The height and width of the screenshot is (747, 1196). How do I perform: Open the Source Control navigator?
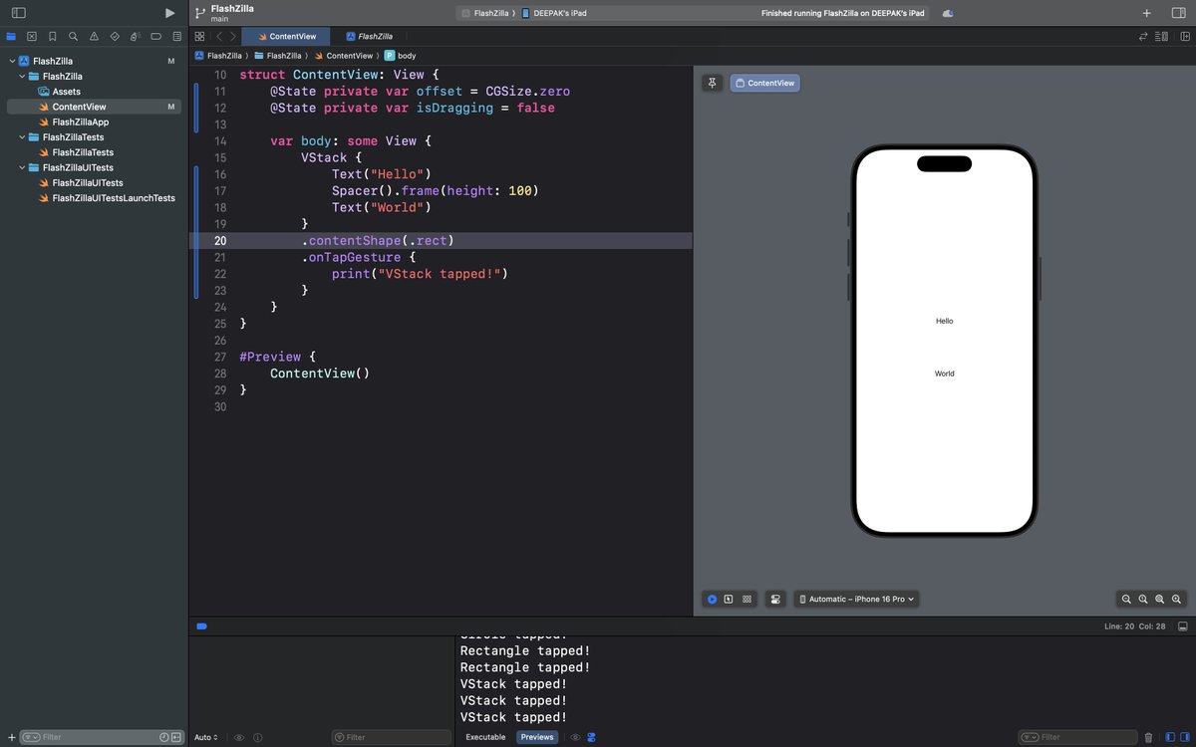tap(32, 36)
